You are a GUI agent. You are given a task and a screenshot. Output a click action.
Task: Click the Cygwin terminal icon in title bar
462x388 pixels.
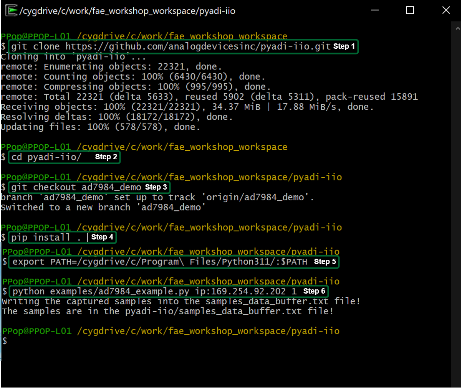(11, 11)
